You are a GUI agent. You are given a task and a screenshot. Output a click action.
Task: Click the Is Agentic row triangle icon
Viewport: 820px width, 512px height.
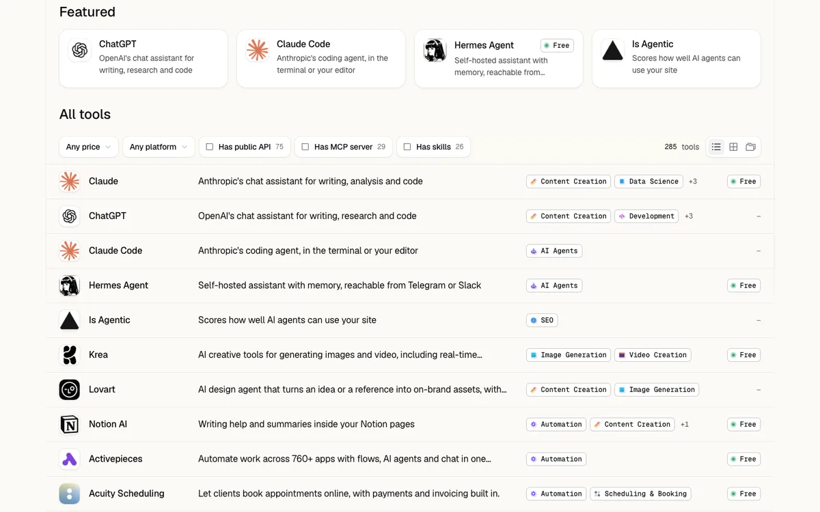point(69,320)
